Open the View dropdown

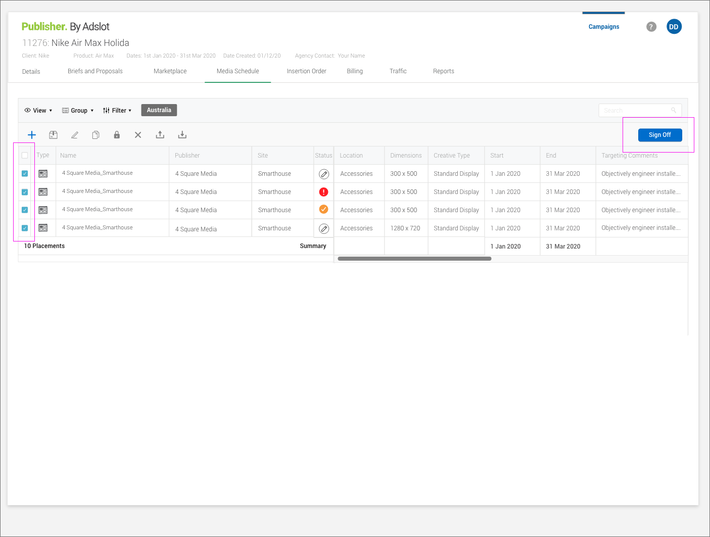pyautogui.click(x=38, y=111)
